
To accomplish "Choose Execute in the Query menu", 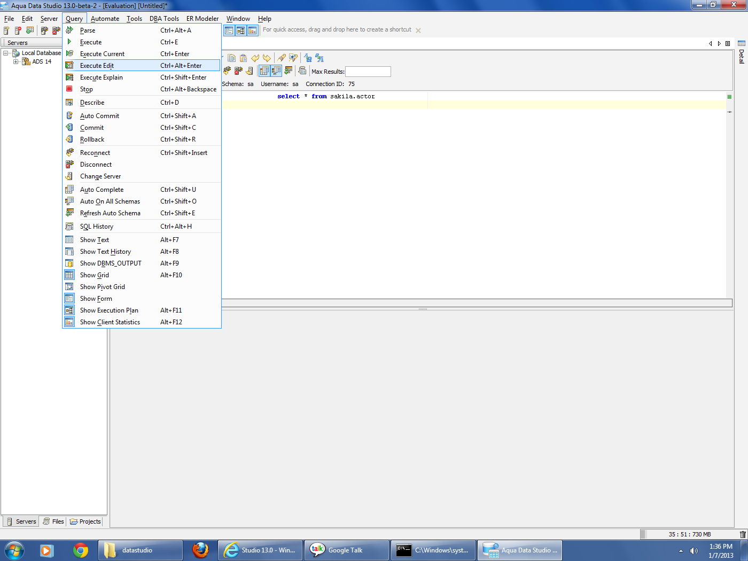I will click(142, 42).
